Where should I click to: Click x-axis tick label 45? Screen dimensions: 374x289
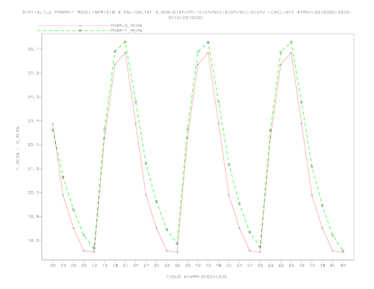click(208, 265)
